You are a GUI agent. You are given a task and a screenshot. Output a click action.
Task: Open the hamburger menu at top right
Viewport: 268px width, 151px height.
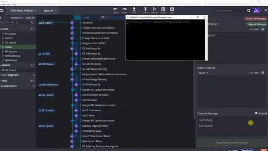[x=265, y=10]
